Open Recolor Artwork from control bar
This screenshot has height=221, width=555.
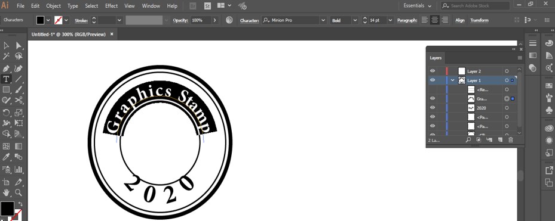[x=229, y=20]
